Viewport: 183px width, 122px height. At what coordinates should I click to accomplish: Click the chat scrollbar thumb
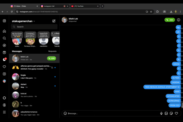tap(182, 105)
